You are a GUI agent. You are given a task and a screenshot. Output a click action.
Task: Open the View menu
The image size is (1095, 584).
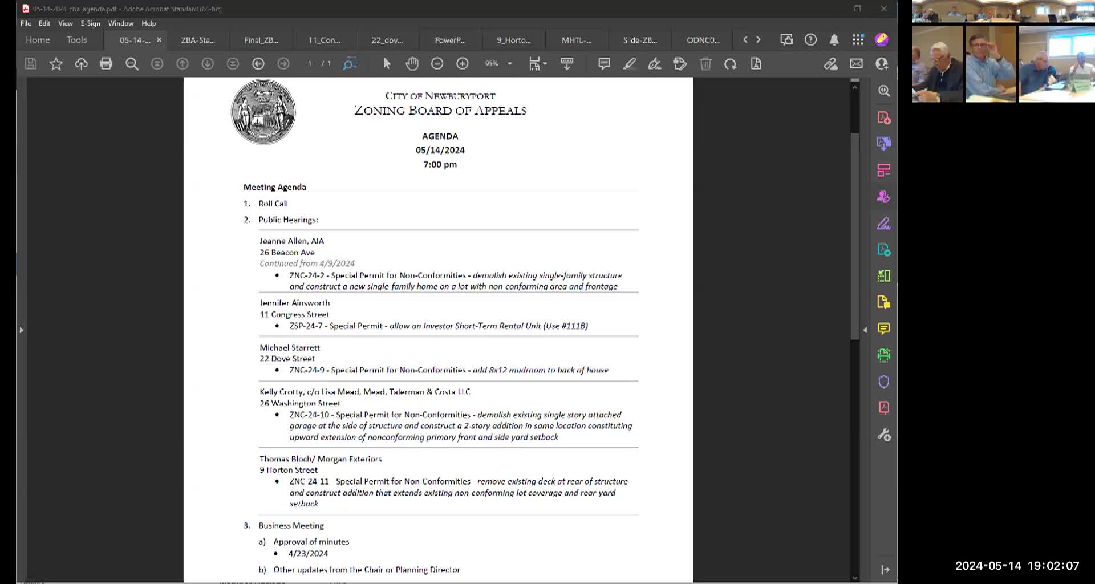tap(66, 23)
